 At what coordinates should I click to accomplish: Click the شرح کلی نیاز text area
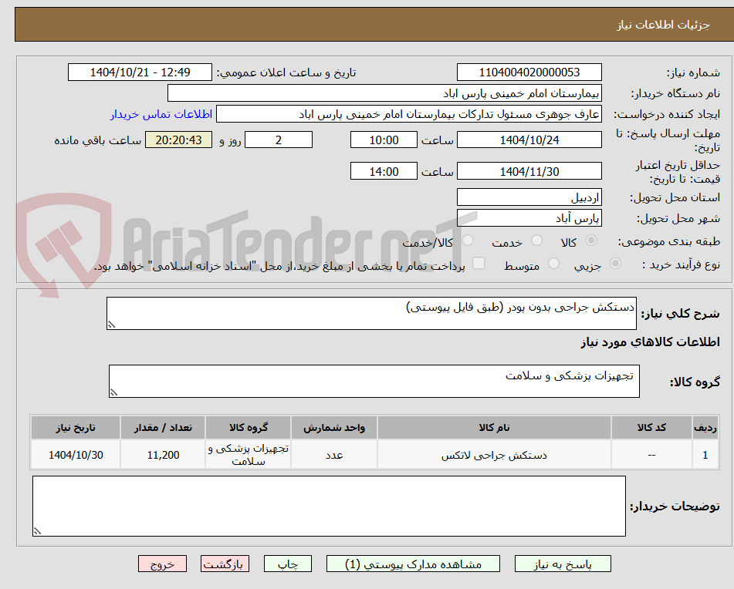(371, 314)
